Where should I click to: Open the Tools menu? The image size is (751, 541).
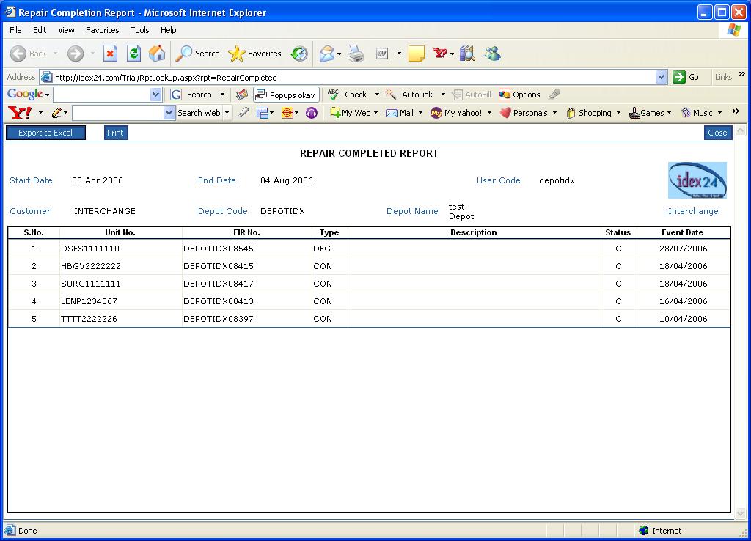point(139,30)
